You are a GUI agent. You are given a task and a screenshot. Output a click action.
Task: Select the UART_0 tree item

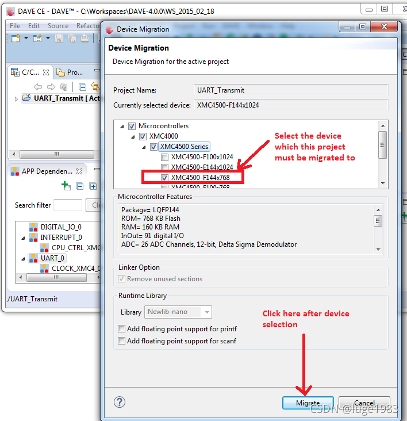52,258
